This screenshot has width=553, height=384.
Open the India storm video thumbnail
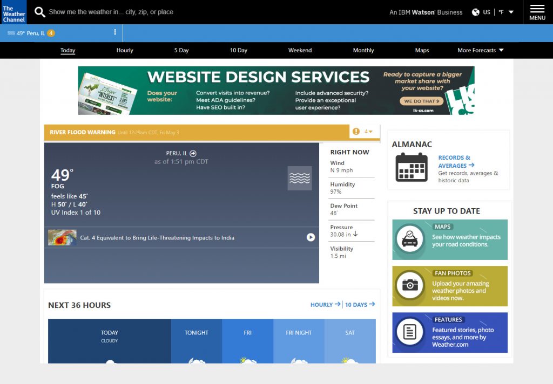point(62,238)
